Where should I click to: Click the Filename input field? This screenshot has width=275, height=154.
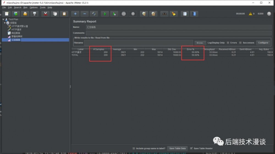click(138, 43)
